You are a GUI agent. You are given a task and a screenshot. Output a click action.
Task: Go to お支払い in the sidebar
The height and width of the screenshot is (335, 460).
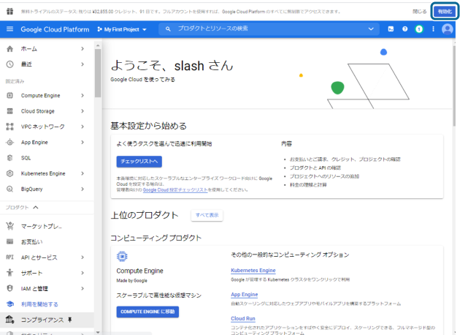pyautogui.click(x=31, y=241)
